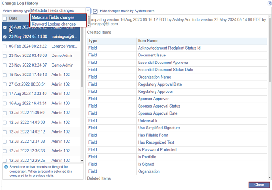Select the 27 Oct 2022 08:38:51 checkbox
This screenshot has width=272, height=190.
5,84
